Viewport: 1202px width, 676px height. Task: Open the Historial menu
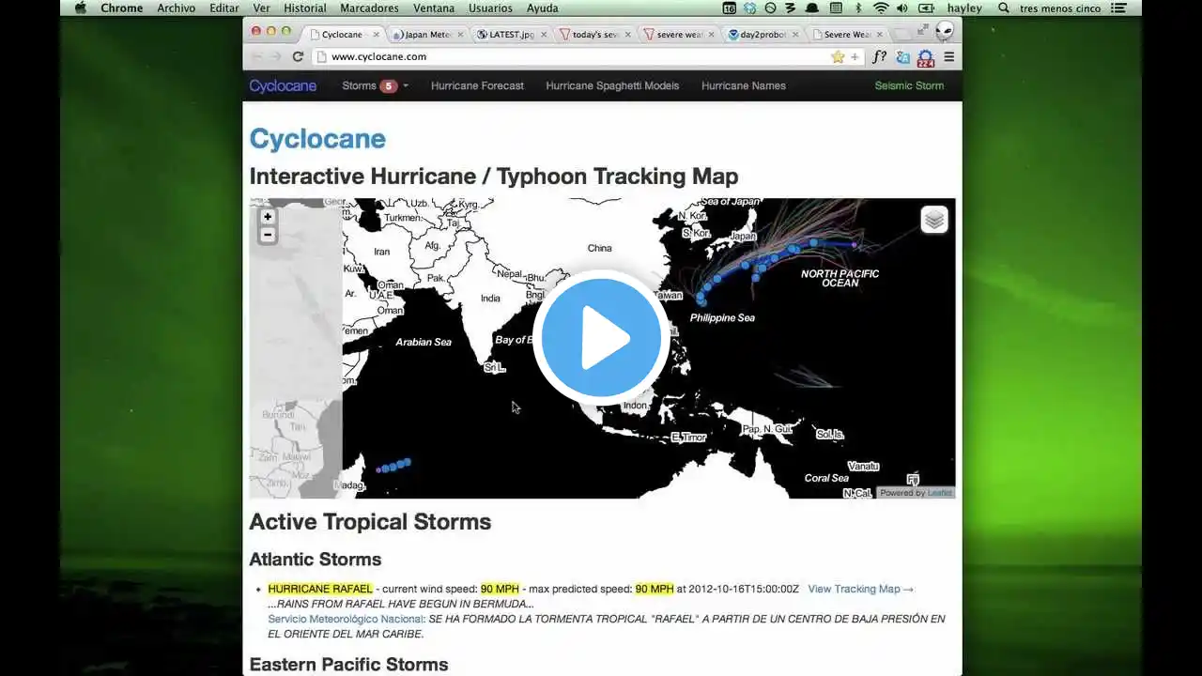tap(304, 8)
